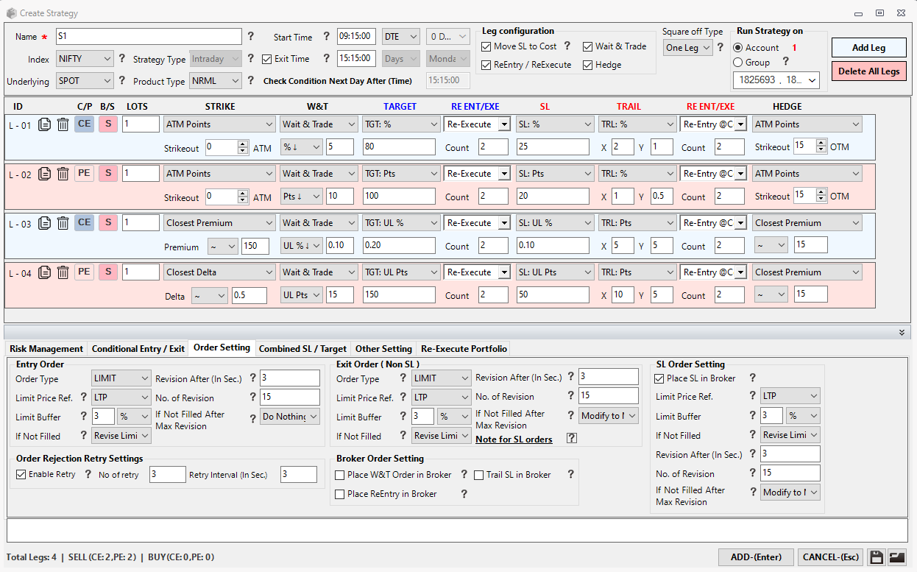The image size is (917, 572).
Task: Expand Square off Type One Leg dropdown
Action: coord(688,48)
